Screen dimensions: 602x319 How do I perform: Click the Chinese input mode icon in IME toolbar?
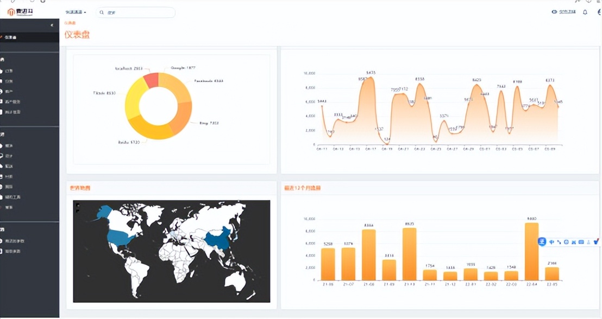click(552, 242)
